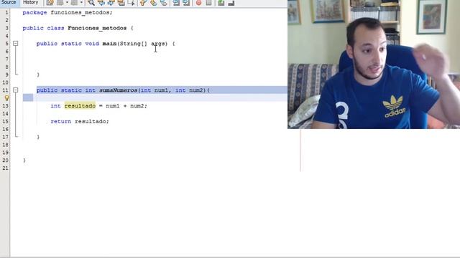Click the lightbulb hint icon in the gutter
Image resolution: width=460 pixels, height=258 pixels.
(x=6, y=98)
